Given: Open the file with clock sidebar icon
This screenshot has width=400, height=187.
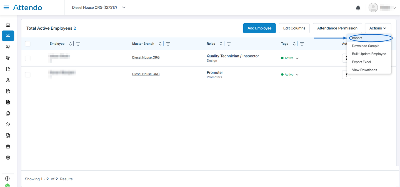Looking at the screenshot, I should (x=8, y=135).
